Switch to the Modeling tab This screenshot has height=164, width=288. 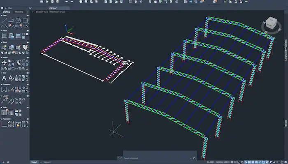coord(19,12)
